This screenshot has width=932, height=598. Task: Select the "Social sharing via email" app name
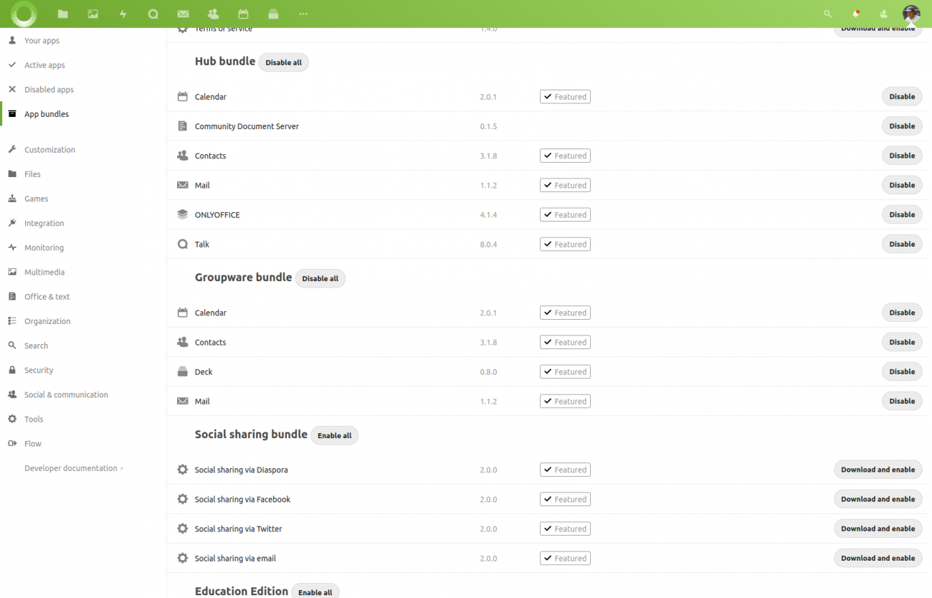point(235,558)
